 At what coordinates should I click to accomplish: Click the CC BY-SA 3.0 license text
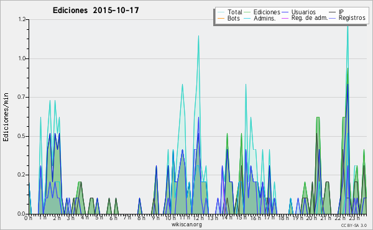pyautogui.click(x=354, y=226)
